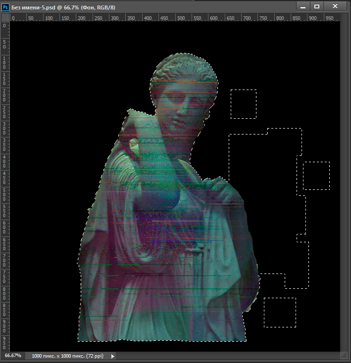
Task: Click the Photoshop Ps icon in title bar
Action: coord(5,7)
